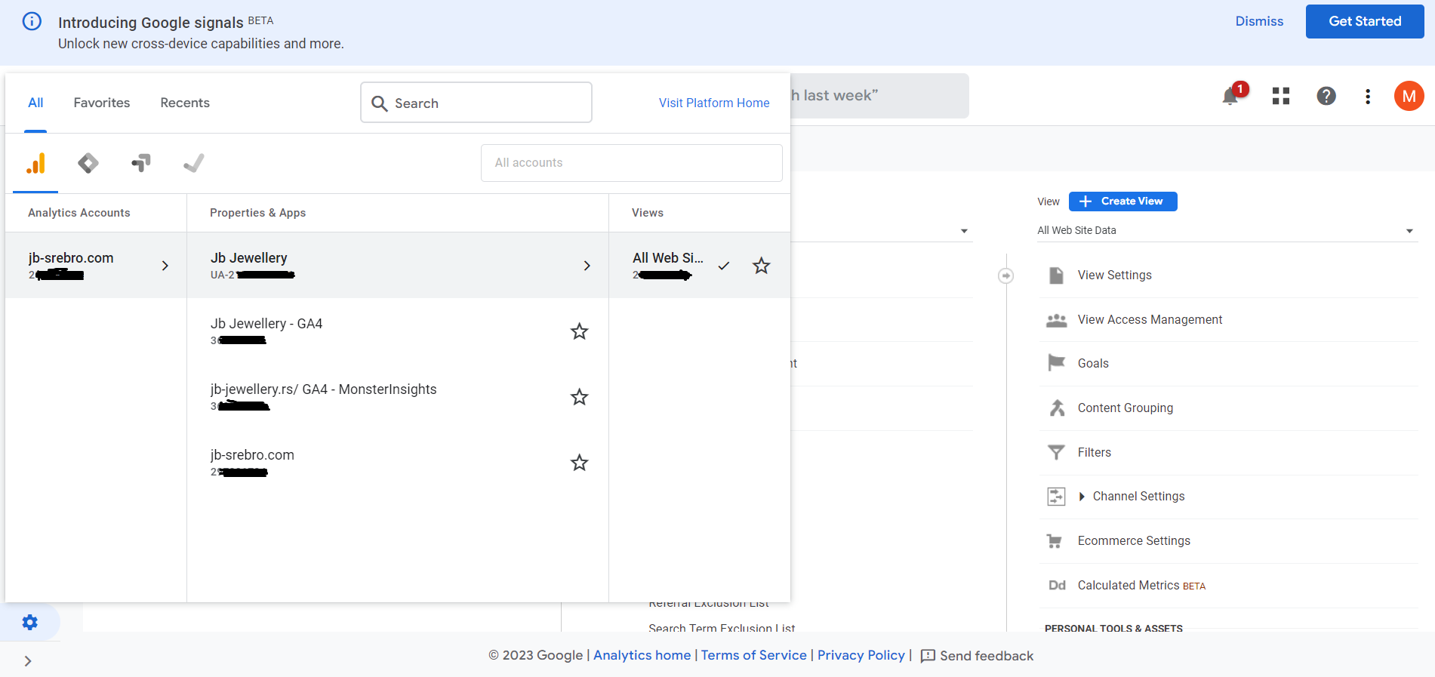
Task: Focus the Search input field
Action: click(476, 103)
